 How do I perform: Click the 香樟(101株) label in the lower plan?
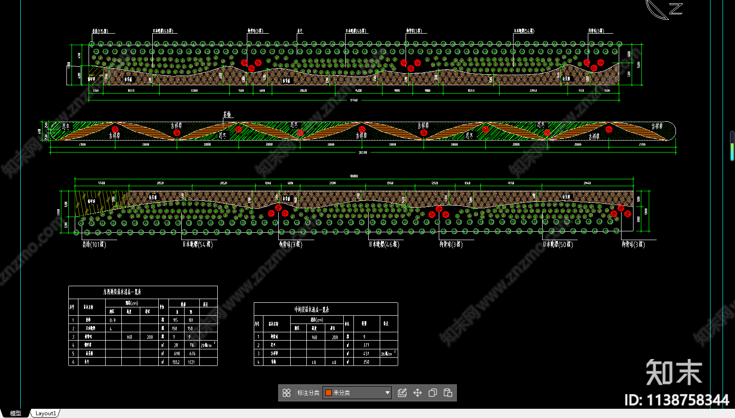(x=94, y=244)
